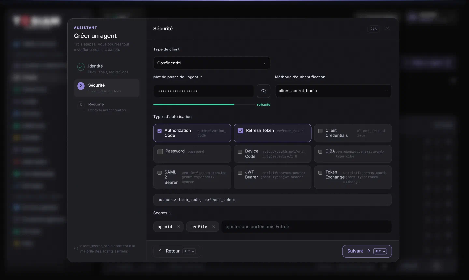Uncheck the Authorization Code grant type

pos(160,131)
